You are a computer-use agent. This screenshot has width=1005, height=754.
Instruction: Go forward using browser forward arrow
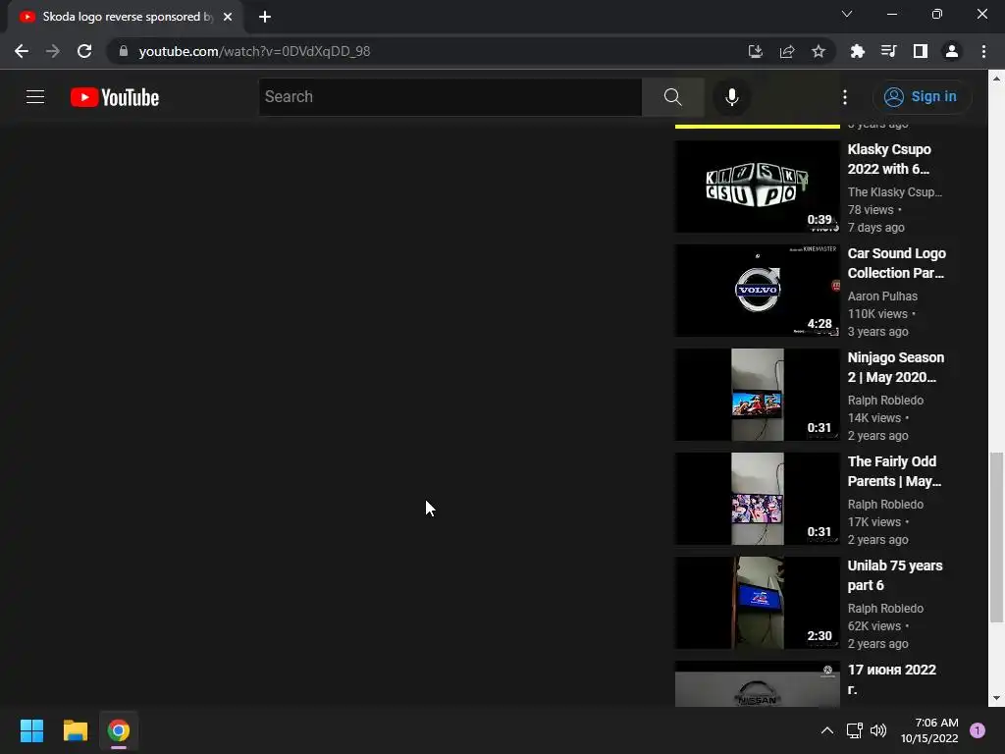(x=53, y=51)
